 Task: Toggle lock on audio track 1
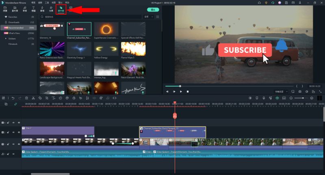click(x=8, y=154)
